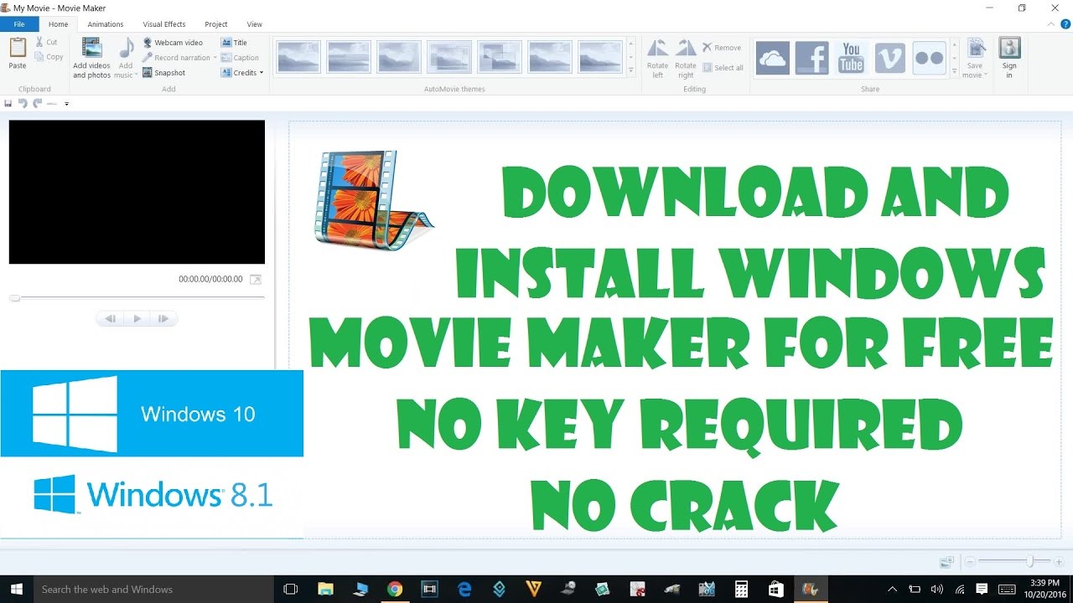Switch to the Home tab
1073x603 pixels.
point(58,24)
